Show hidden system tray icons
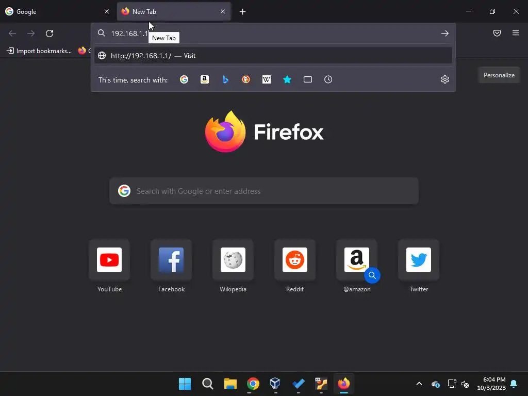 (x=419, y=384)
